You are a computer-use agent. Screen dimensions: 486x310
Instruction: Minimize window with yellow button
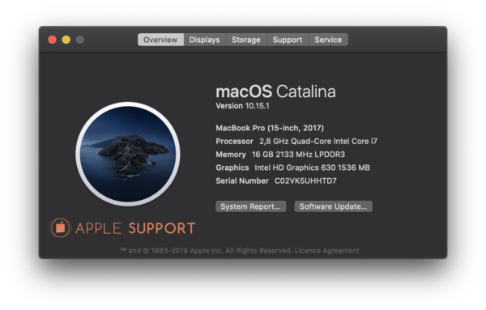[x=66, y=40]
